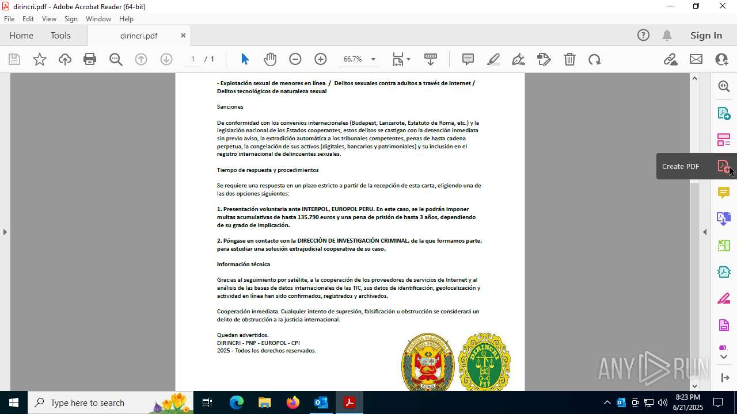Show hidden system tray icons
This screenshot has height=414, width=737.
click(607, 402)
